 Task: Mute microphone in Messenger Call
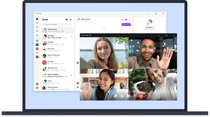click(135, 96)
